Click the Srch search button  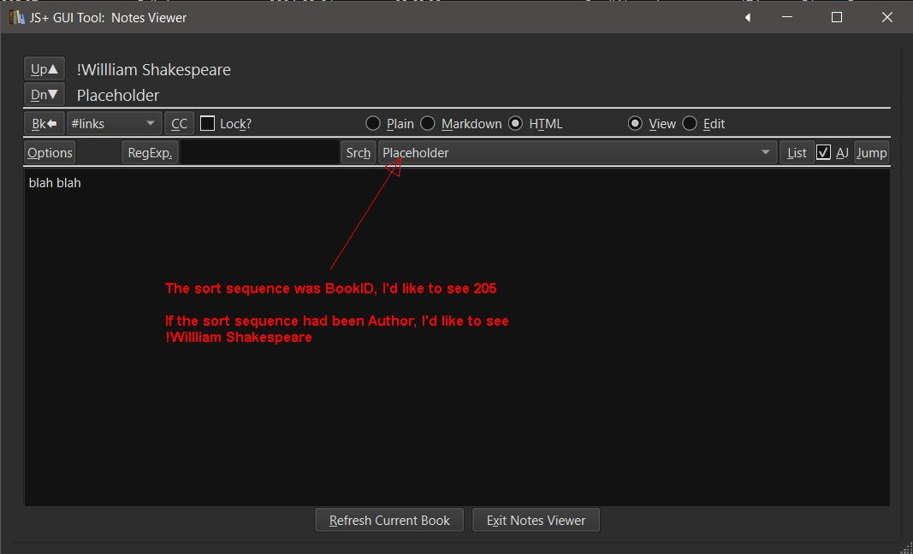click(x=358, y=152)
